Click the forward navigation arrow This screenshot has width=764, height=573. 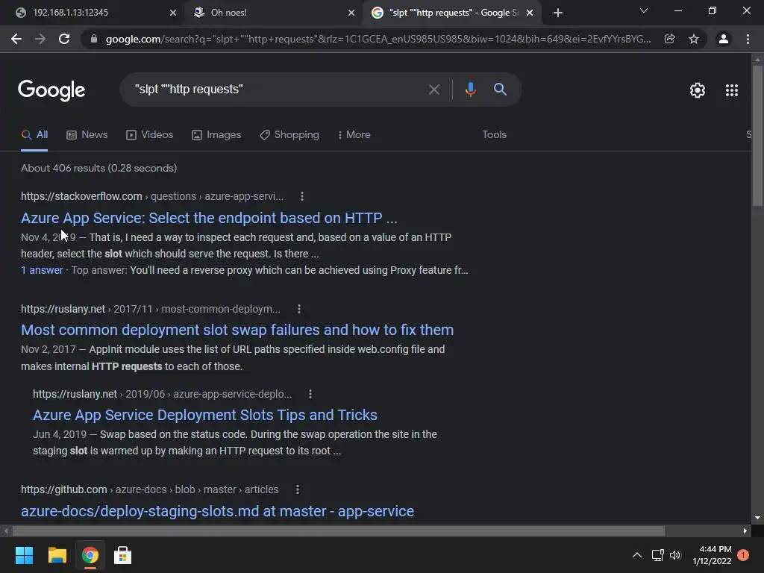tap(40, 39)
